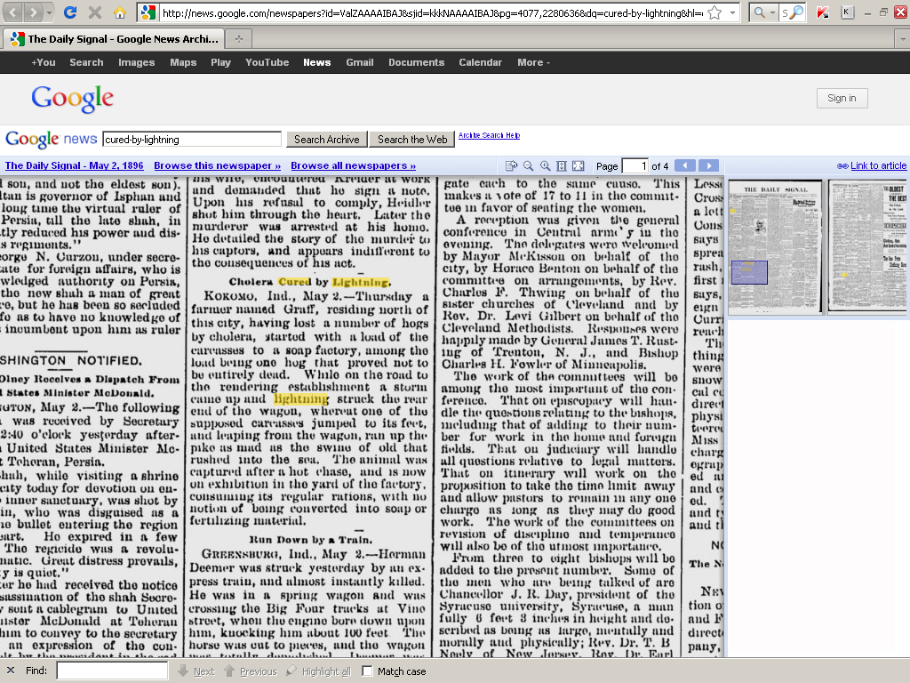Click the site identity icon beside the URL
910x683 pixels.
pos(148,12)
